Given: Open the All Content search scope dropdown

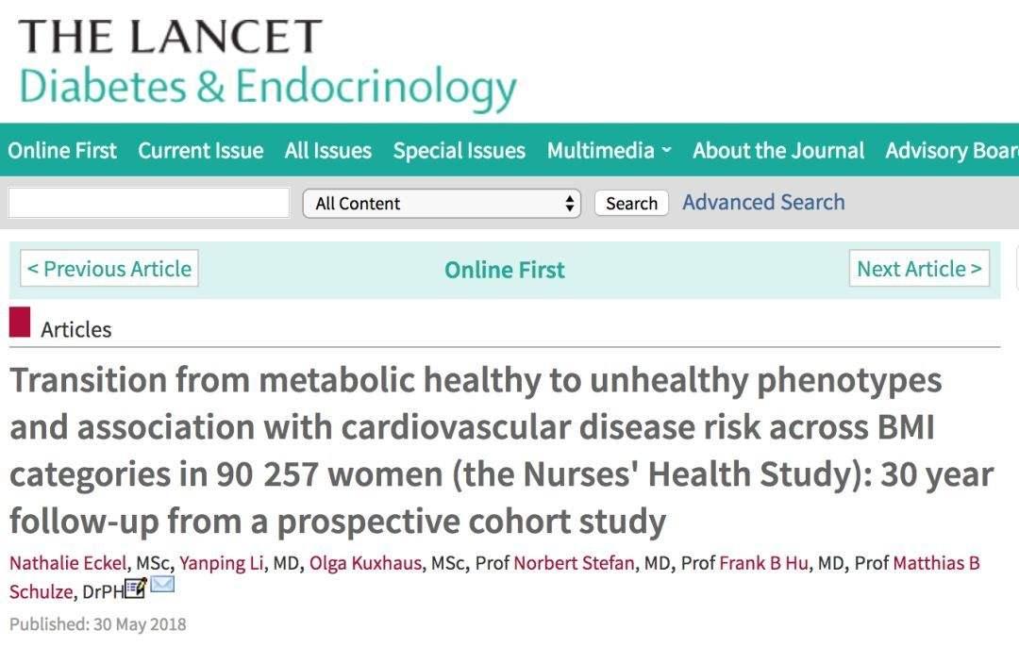Looking at the screenshot, I should coord(441,203).
